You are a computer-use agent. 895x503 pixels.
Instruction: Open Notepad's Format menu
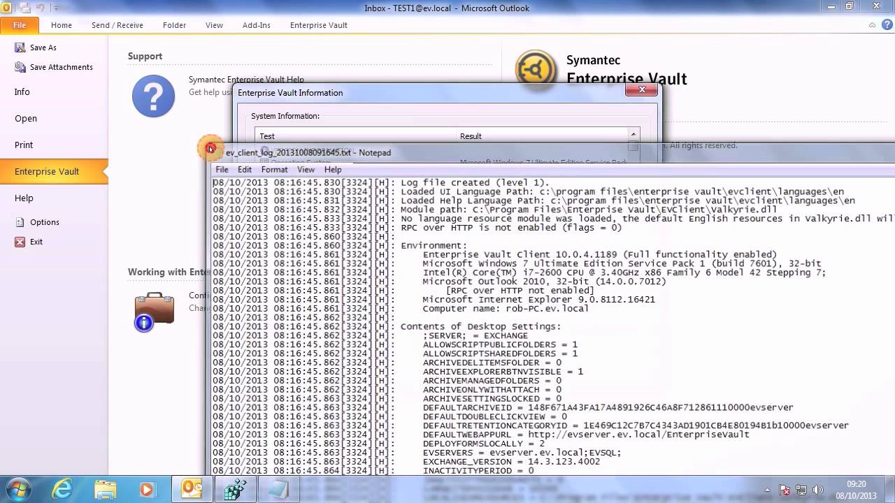275,169
